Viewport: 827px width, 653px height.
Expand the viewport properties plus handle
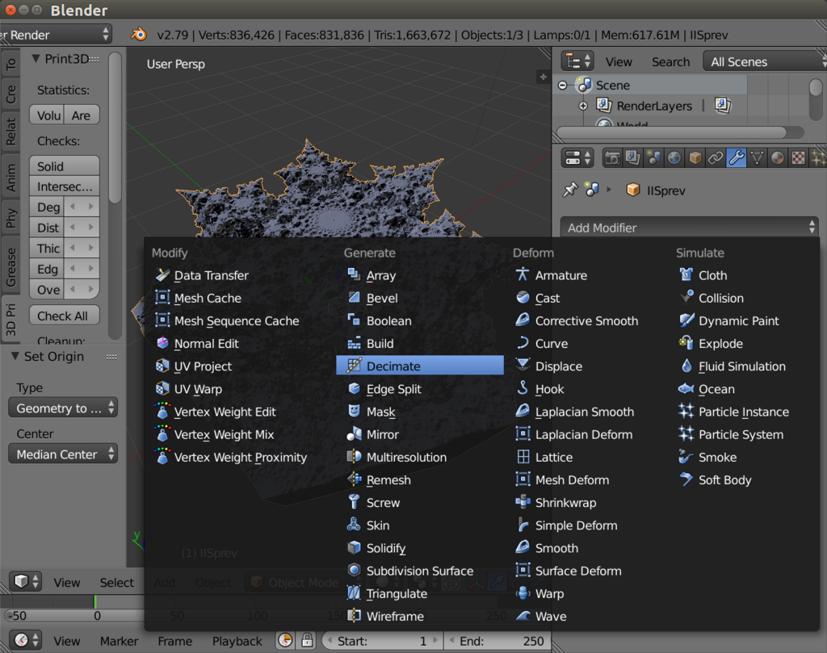tap(543, 77)
